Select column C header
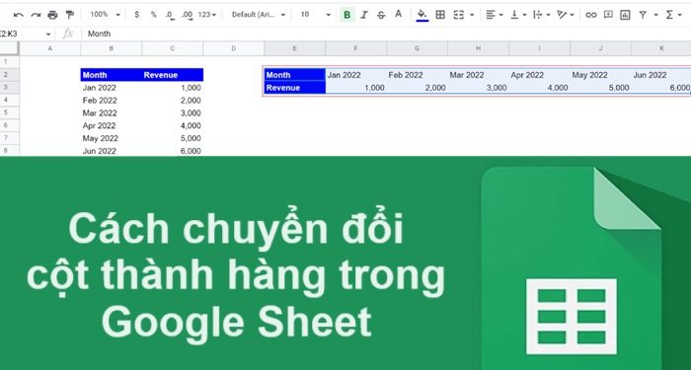The height and width of the screenshot is (370, 691). pyautogui.click(x=173, y=48)
